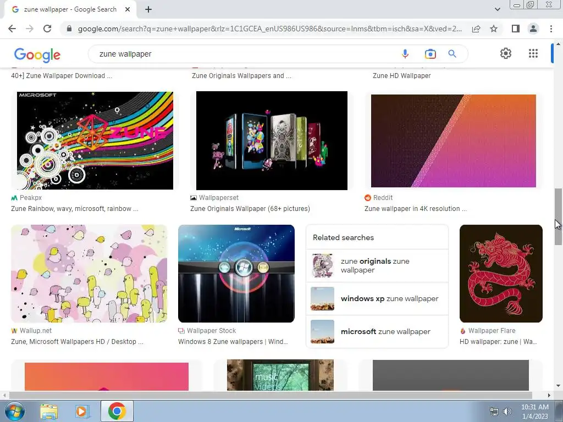Open Chrome profile avatar
Image resolution: width=563 pixels, height=422 pixels.
(533, 29)
